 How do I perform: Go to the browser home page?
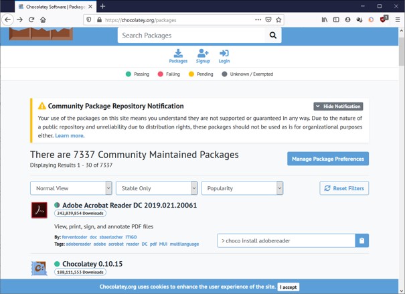pos(44,20)
